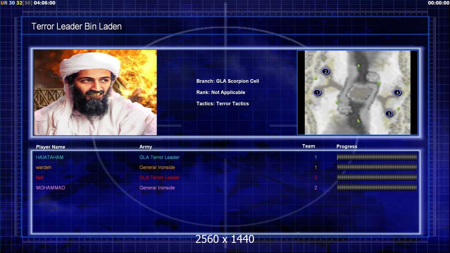Viewport: 450px width, 253px height.
Task: Click MOHAMMAD's army 'General Ironside'
Action: click(x=157, y=188)
